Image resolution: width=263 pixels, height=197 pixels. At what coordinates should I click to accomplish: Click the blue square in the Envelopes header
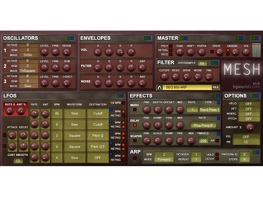pyautogui.click(x=149, y=38)
